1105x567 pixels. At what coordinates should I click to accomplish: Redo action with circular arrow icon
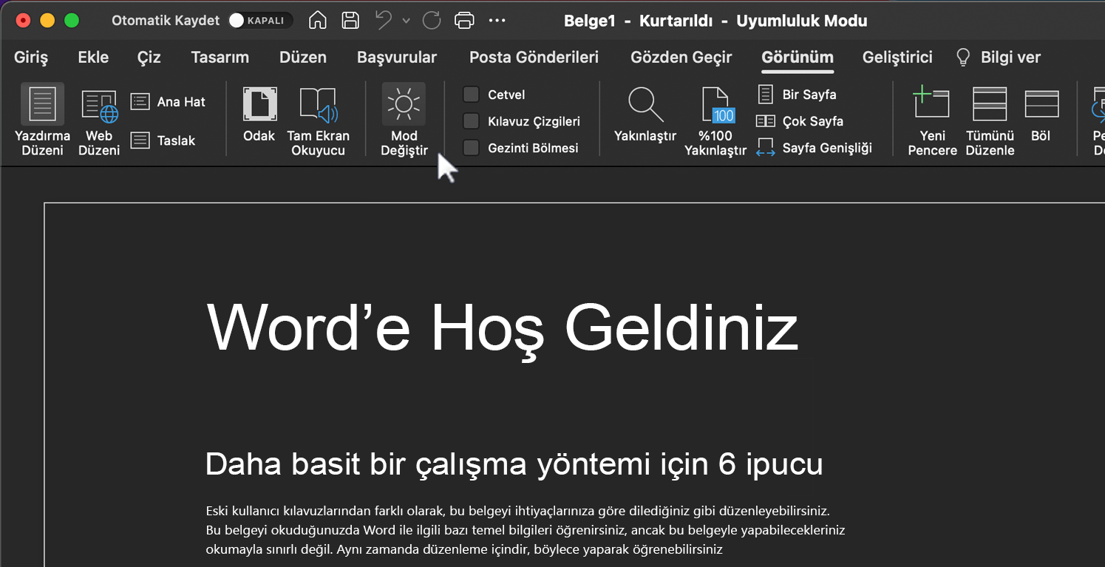pyautogui.click(x=432, y=21)
